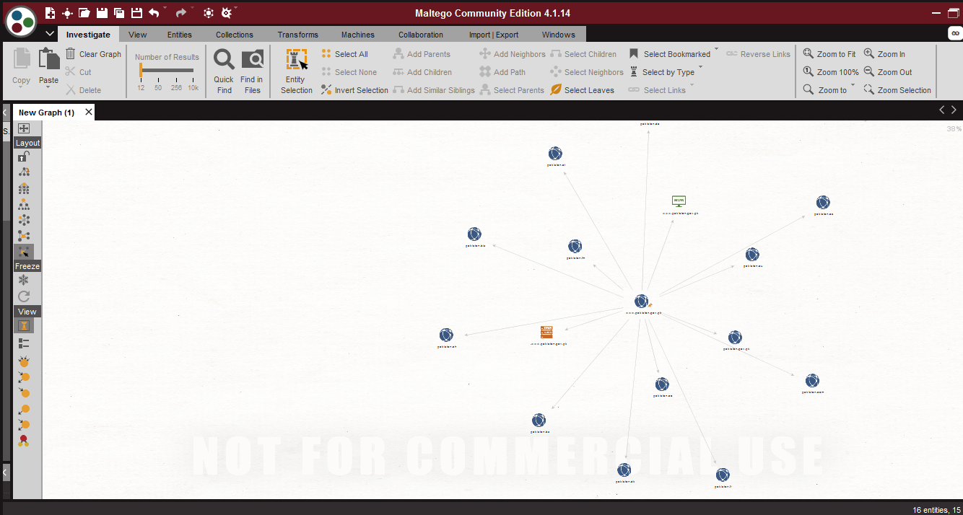The height and width of the screenshot is (515, 963).
Task: Click the Invert Selection icon
Action: pyautogui.click(x=326, y=90)
